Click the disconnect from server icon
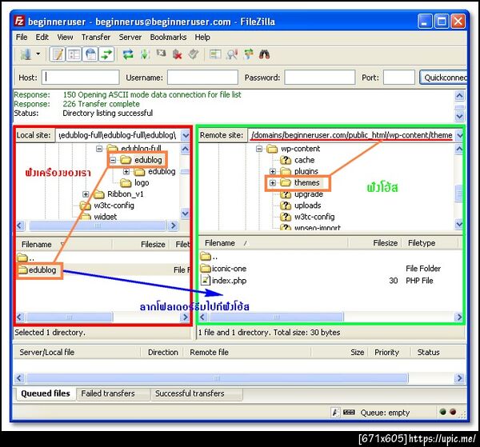This screenshot has width=480, height=447. pyautogui.click(x=178, y=54)
